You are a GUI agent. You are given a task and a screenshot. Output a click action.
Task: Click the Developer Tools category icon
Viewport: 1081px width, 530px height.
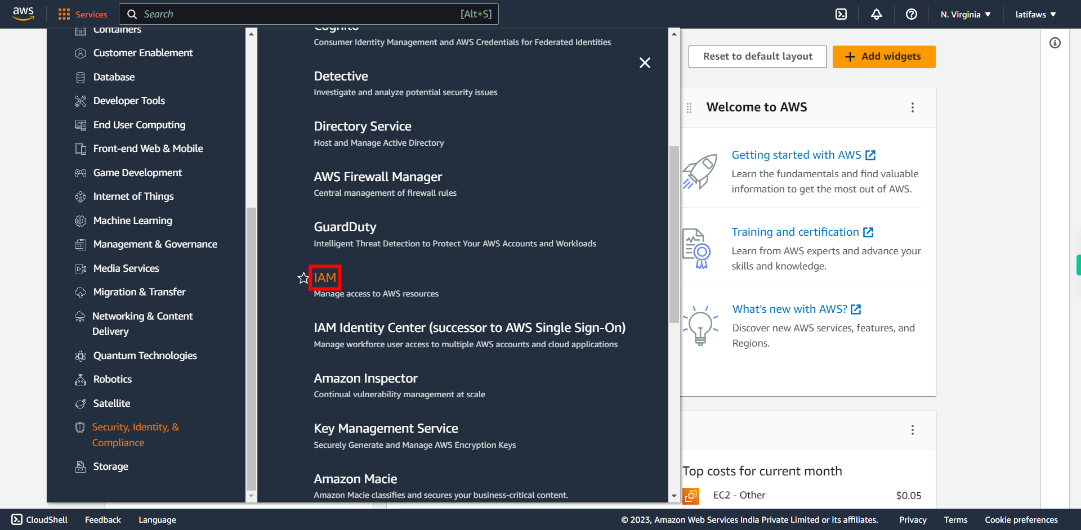[x=81, y=101]
